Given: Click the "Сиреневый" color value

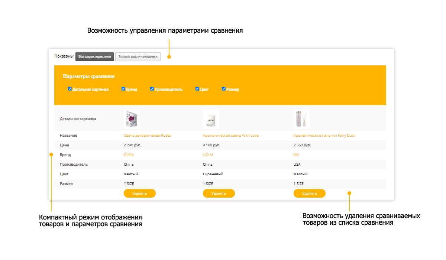Looking at the screenshot, I should 213,174.
